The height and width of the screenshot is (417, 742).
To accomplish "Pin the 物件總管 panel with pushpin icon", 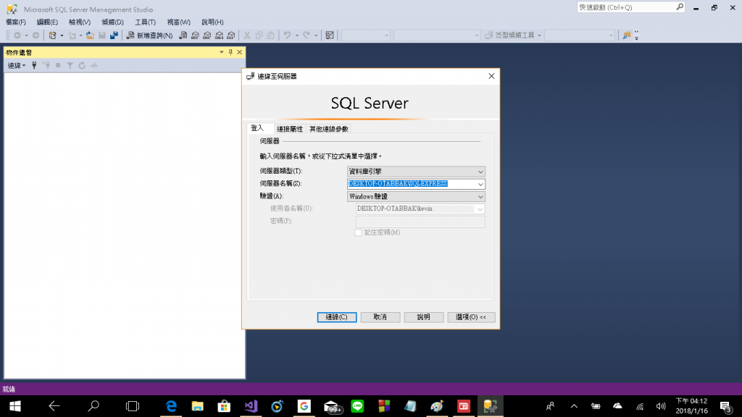I will 230,52.
